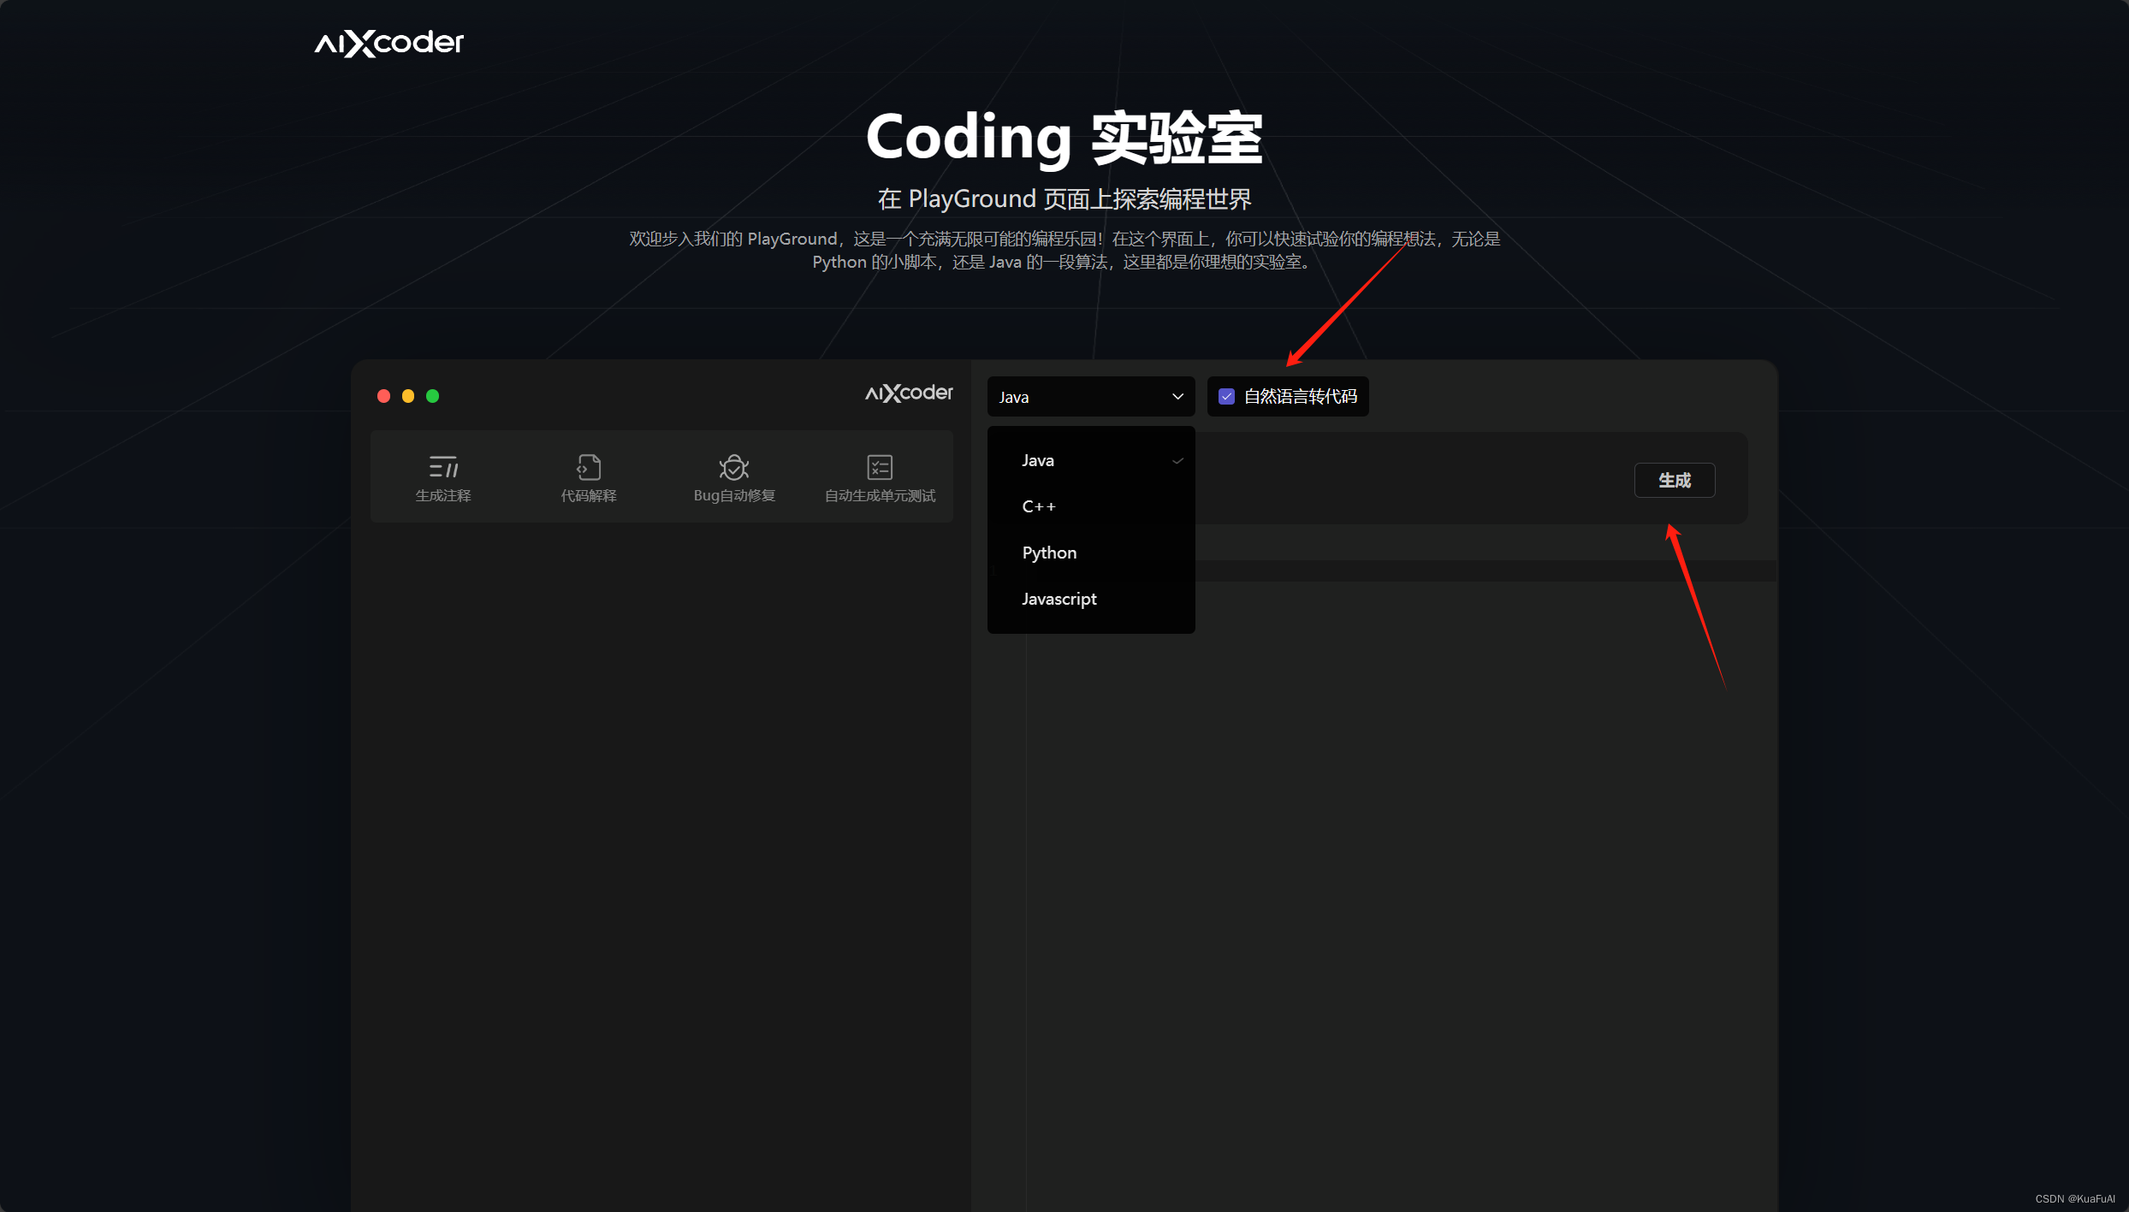Select the Bug自动修复 bug fix icon

734,467
